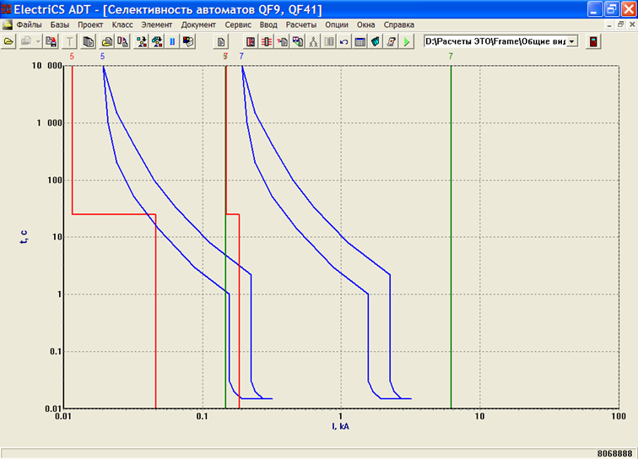
Task: Select the hierarchy tree diagram icon
Action: pos(314,40)
